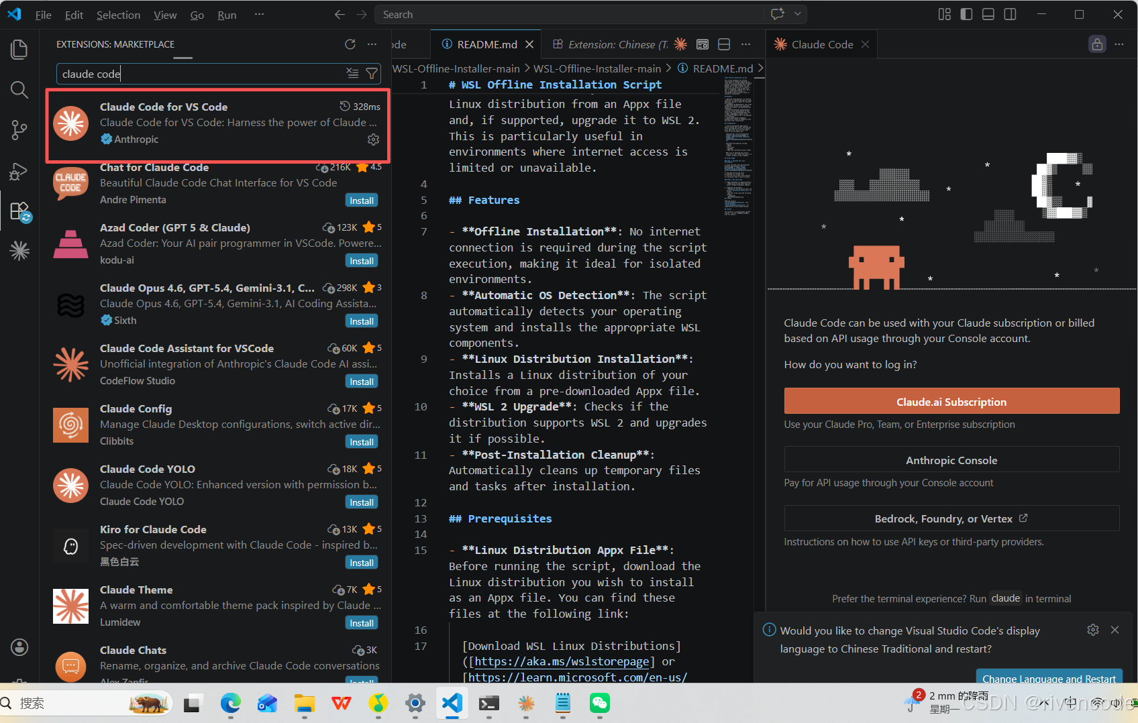Open Claude Code panel more actions
The width and height of the screenshot is (1138, 723).
point(1119,44)
